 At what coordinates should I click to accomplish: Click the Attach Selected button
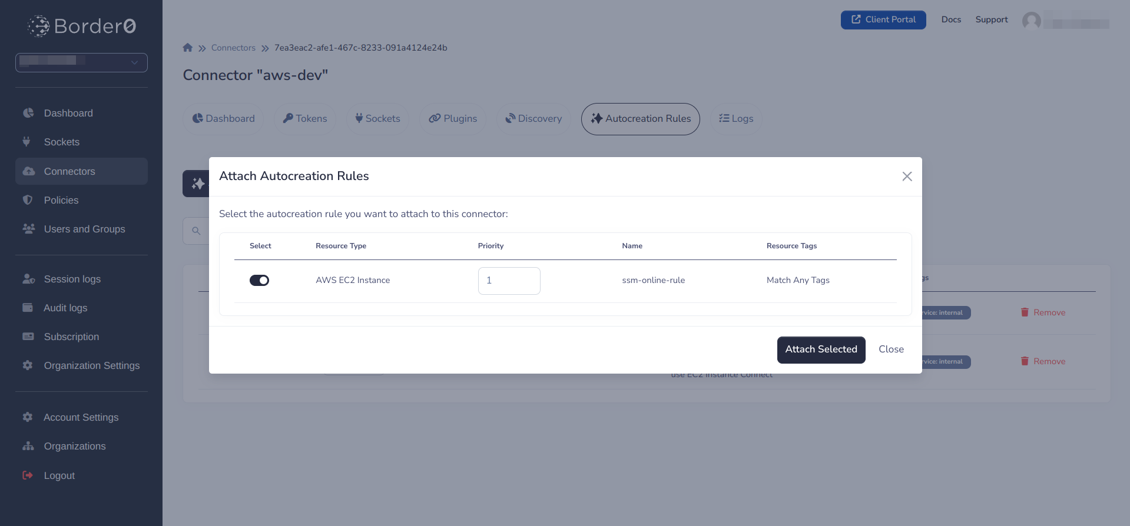click(821, 349)
